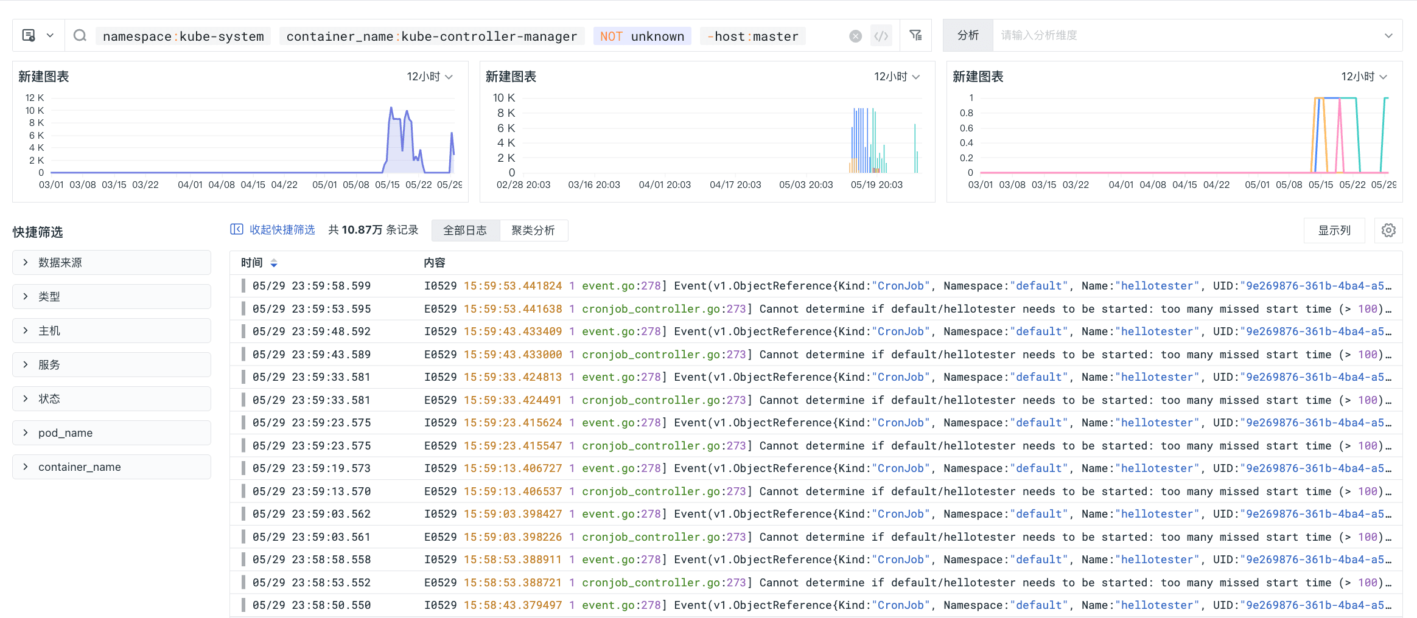Screen dimensions: 1417x618
Task: Expand the container_name quick filter
Action: tap(111, 467)
